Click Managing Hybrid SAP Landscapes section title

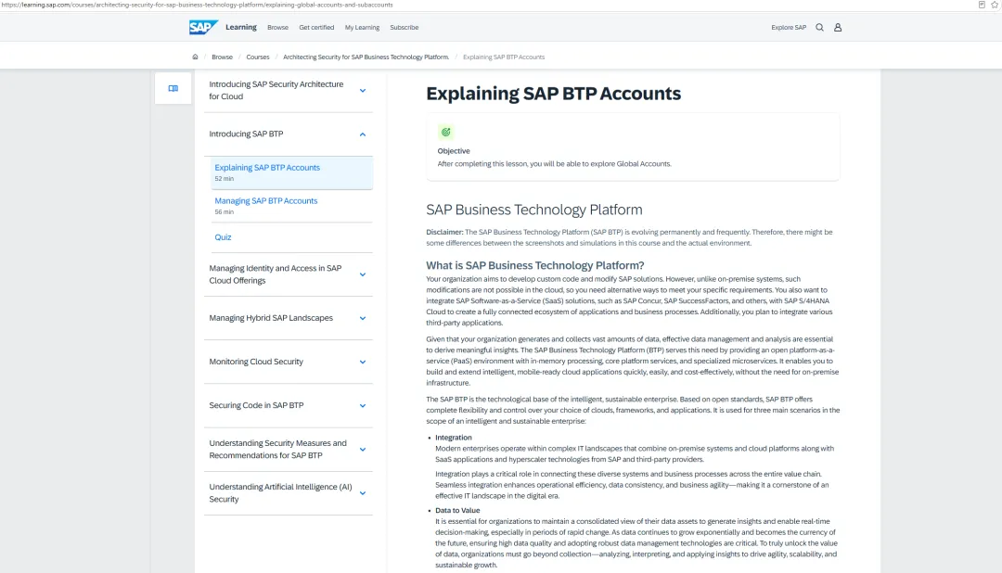270,318
